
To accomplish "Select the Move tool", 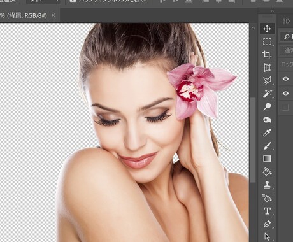I will (x=267, y=29).
